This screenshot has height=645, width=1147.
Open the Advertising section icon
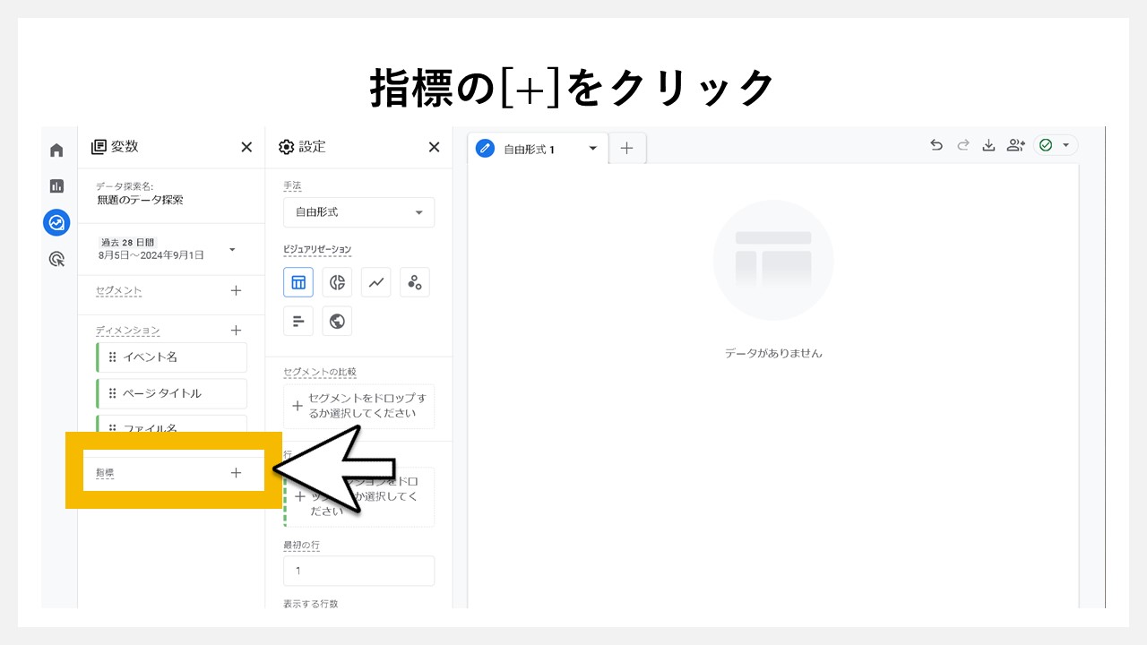coord(56,259)
